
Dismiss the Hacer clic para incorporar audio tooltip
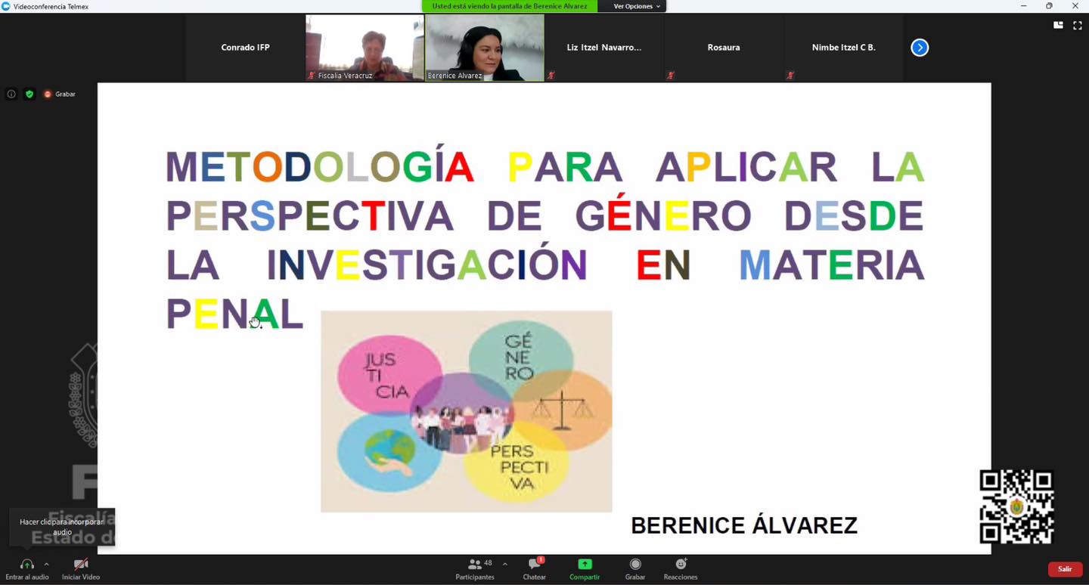click(62, 527)
